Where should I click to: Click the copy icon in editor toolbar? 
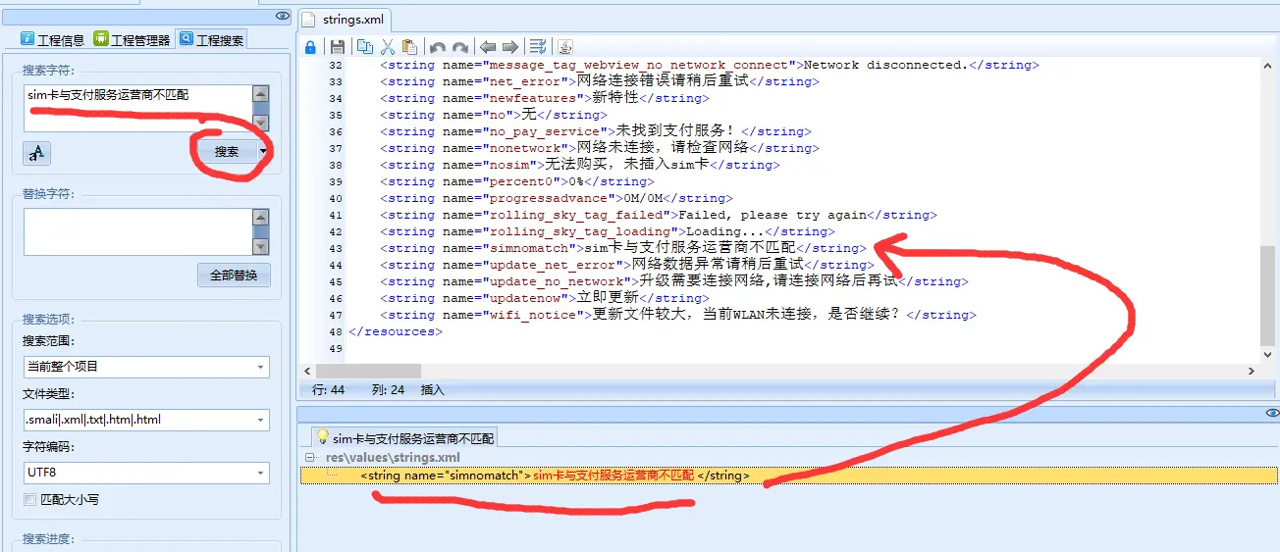pyautogui.click(x=365, y=46)
